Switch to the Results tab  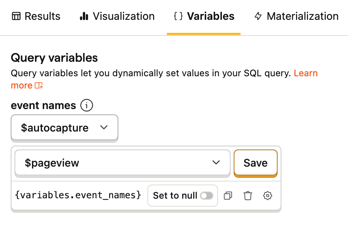click(36, 16)
